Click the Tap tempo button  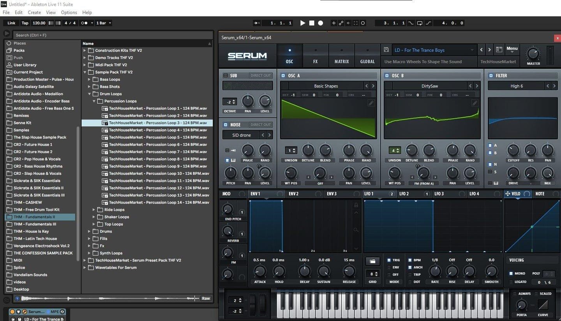pos(25,23)
